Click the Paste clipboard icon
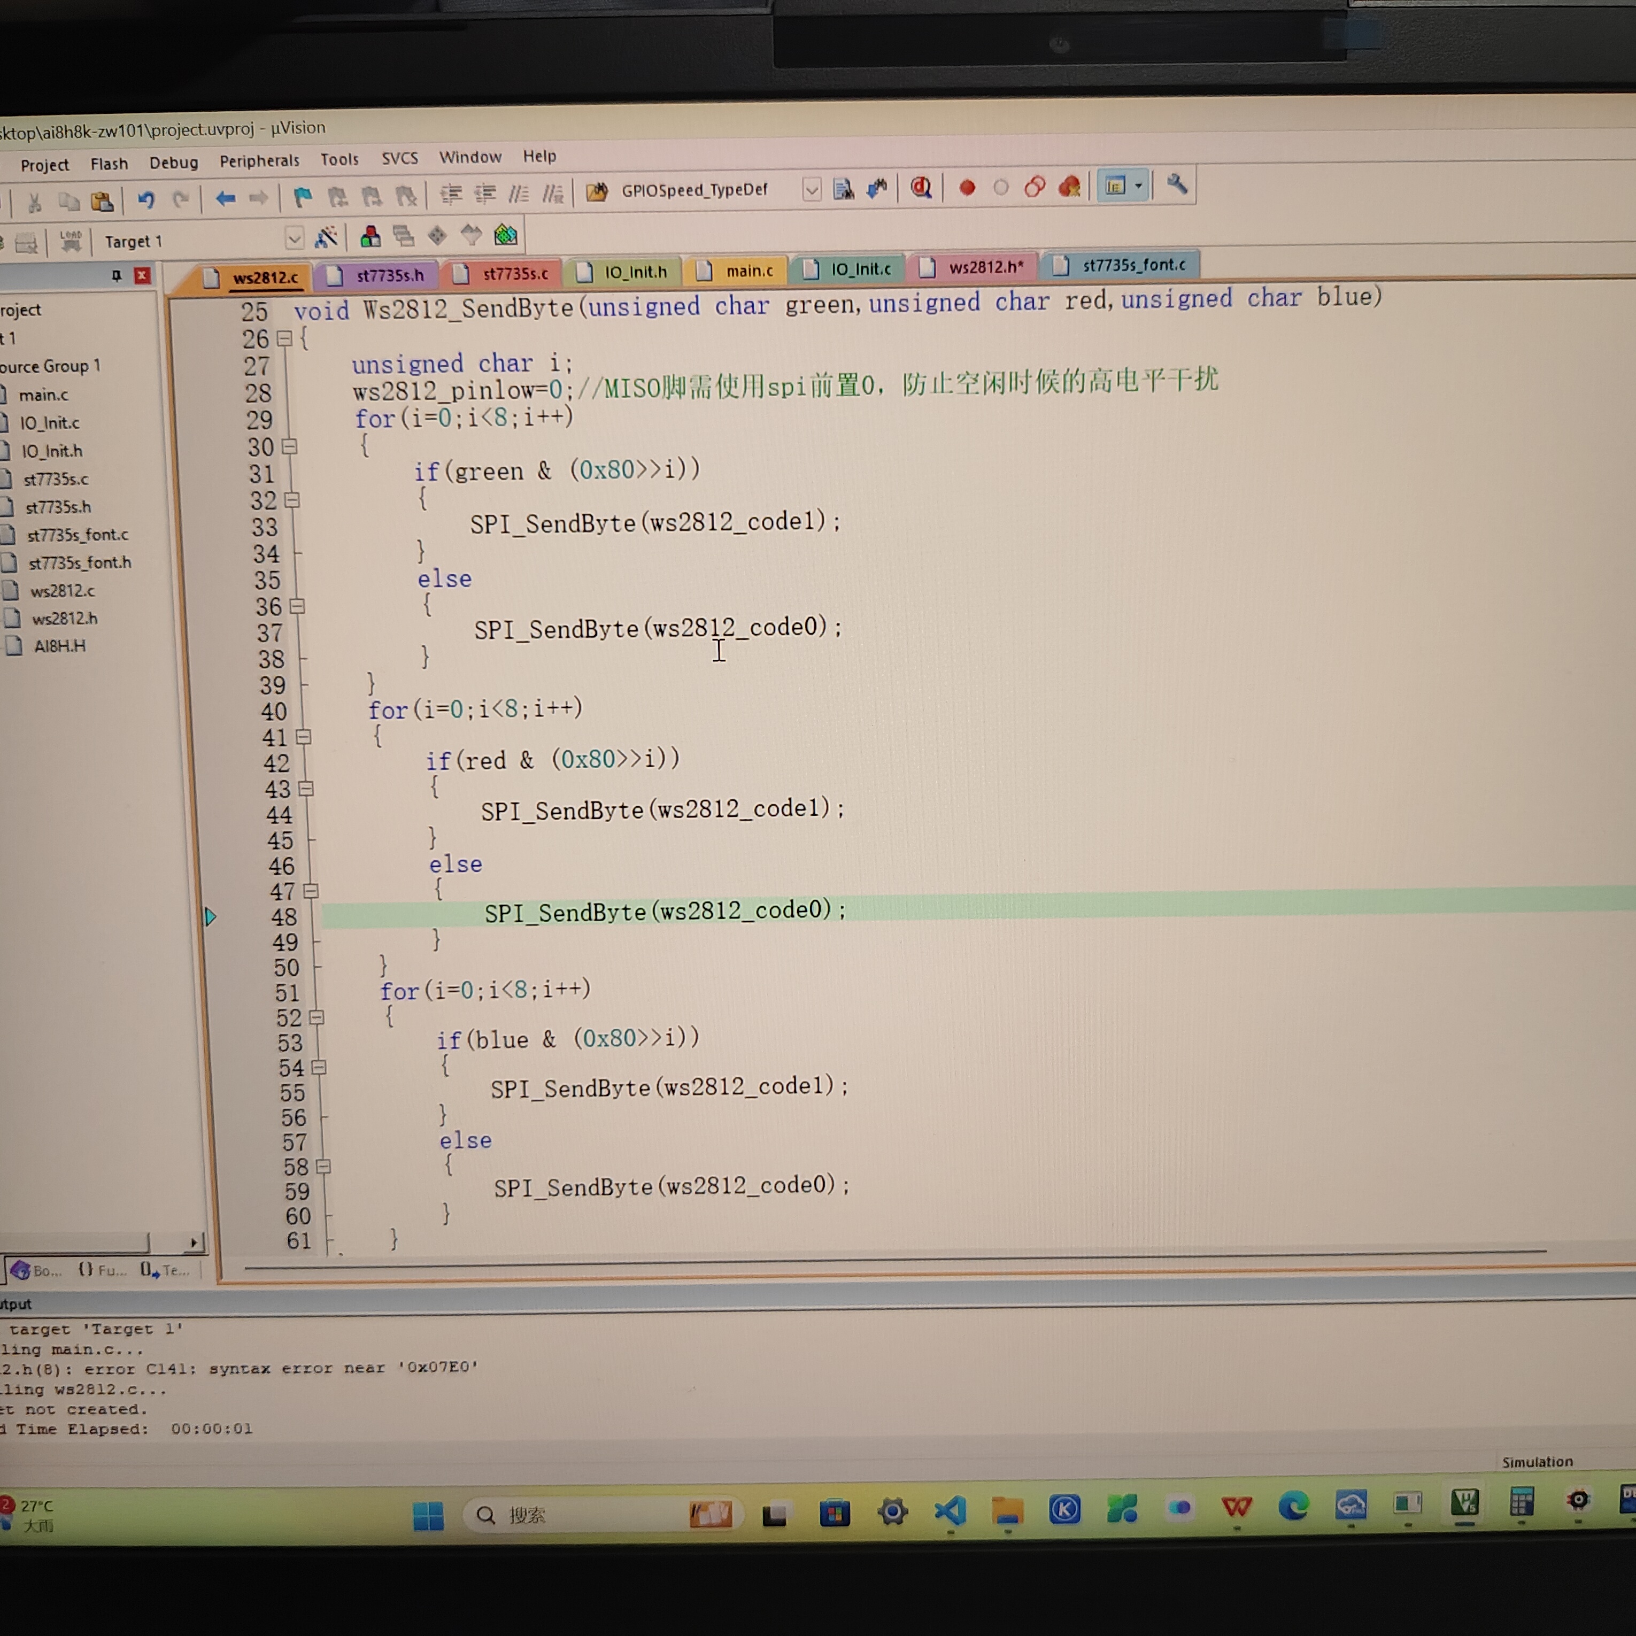This screenshot has height=1636, width=1636. coord(103,202)
